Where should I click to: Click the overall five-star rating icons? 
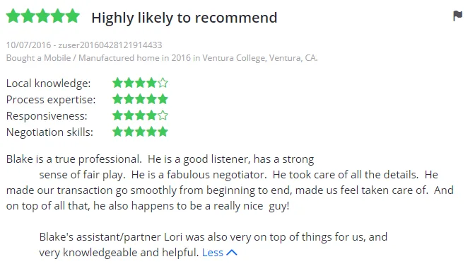coord(42,16)
